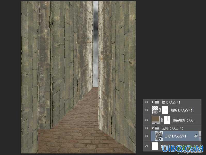Select the 颜色填充 layer name
Image resolution: width=206 pixels, height=155 pixels.
coord(184,120)
